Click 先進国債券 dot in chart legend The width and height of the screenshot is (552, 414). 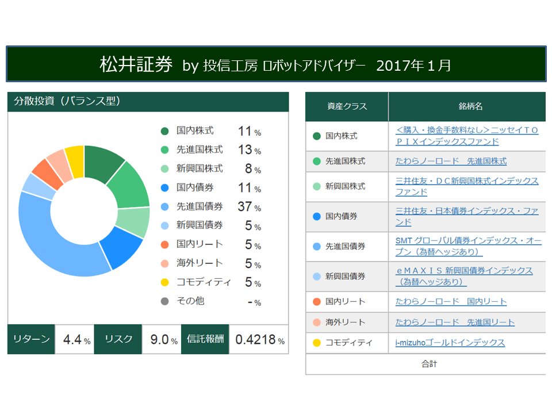pos(164,206)
